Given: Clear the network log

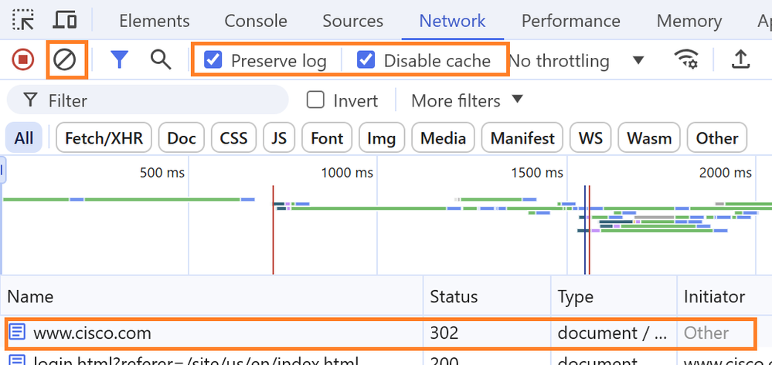Looking at the screenshot, I should point(64,60).
